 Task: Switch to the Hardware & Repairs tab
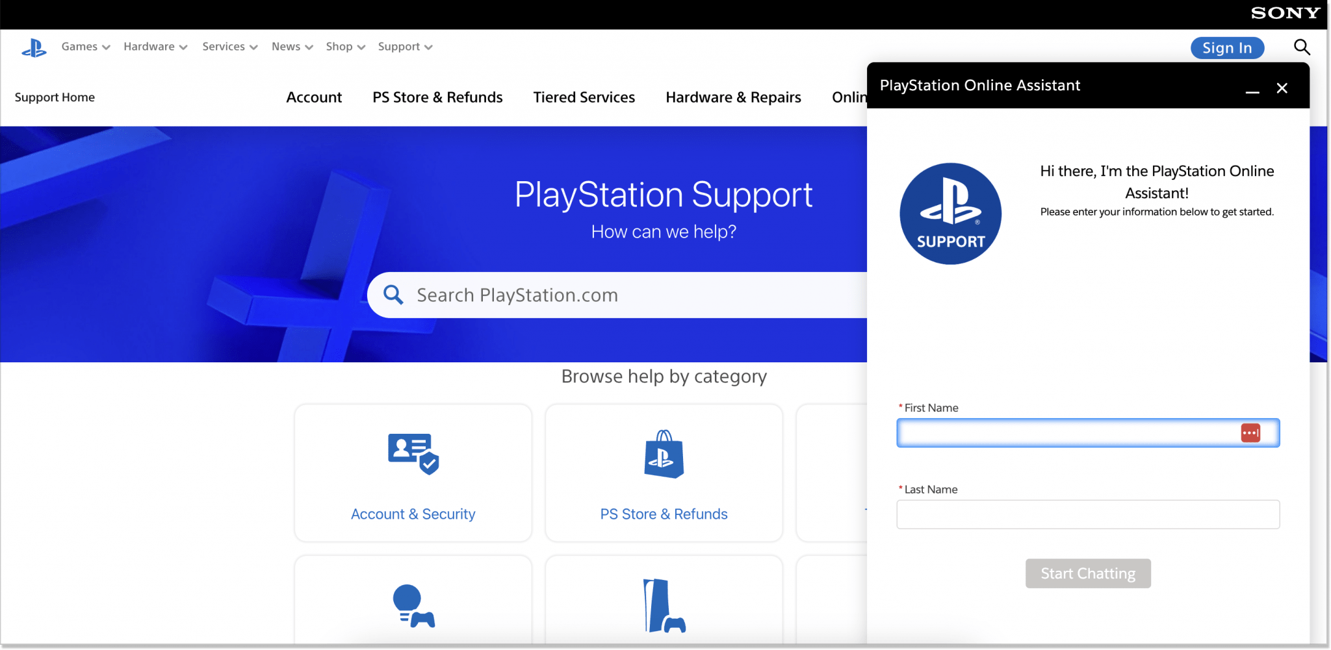732,97
